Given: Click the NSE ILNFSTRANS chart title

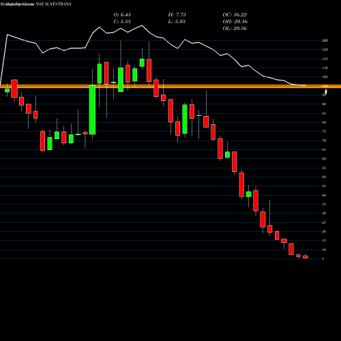Looking at the screenshot, I should coord(54,4).
